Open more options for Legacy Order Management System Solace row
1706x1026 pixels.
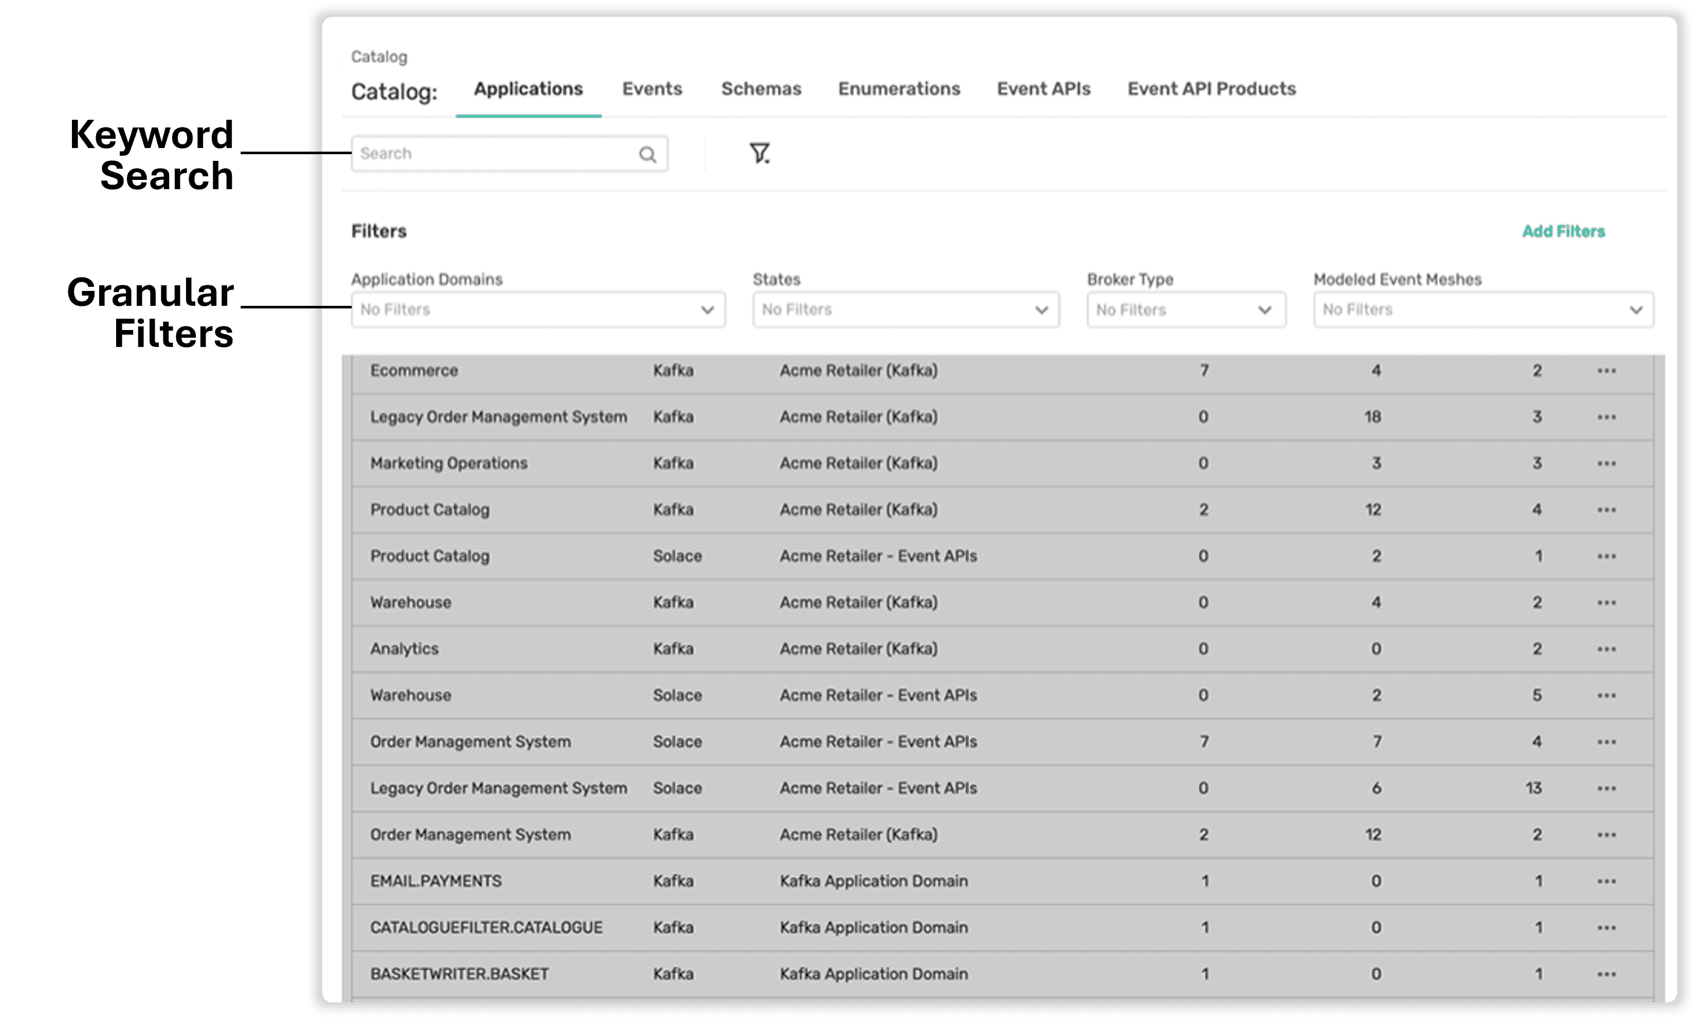[1606, 789]
